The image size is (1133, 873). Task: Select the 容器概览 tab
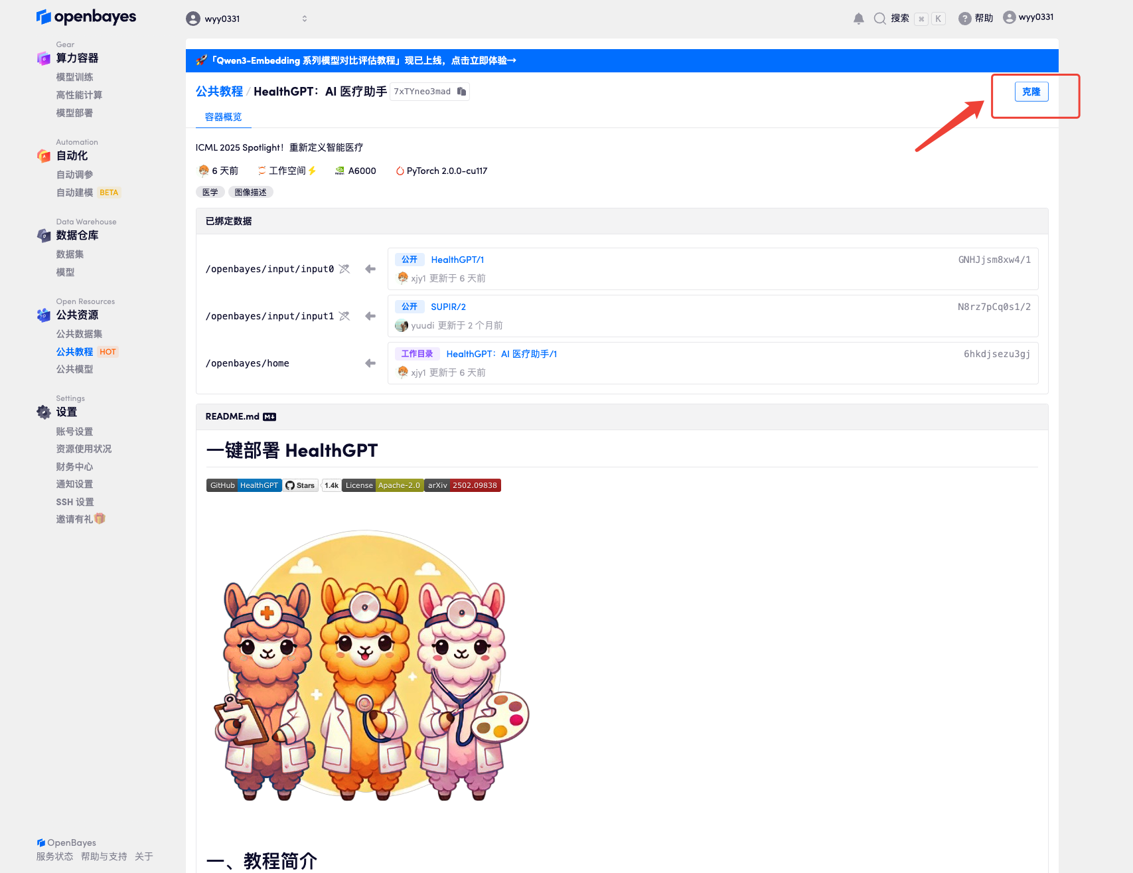(x=223, y=117)
